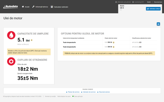Click the red hex nut torque icon

pos(11,62)
